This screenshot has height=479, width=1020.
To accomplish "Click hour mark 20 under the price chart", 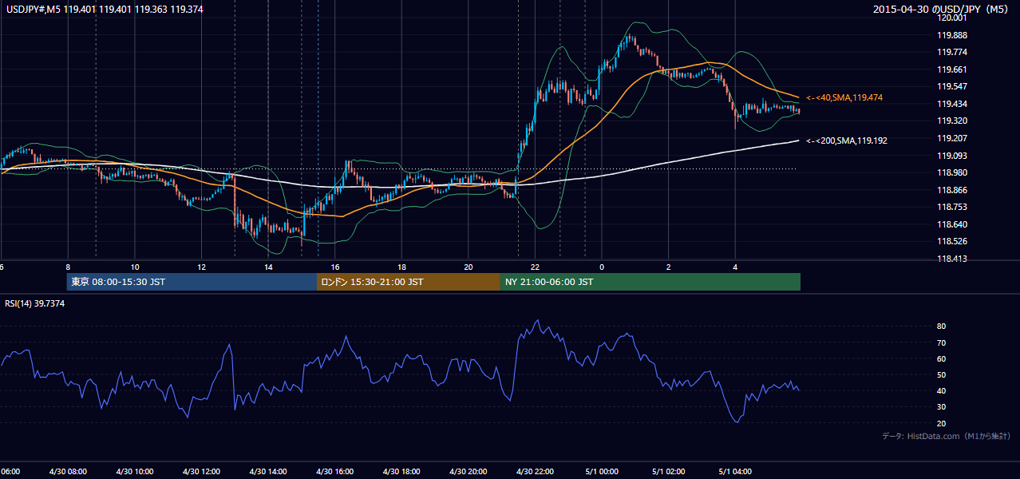I will 469,267.
